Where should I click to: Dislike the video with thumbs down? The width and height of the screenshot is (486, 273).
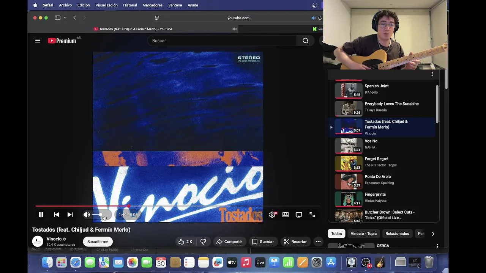(x=203, y=242)
